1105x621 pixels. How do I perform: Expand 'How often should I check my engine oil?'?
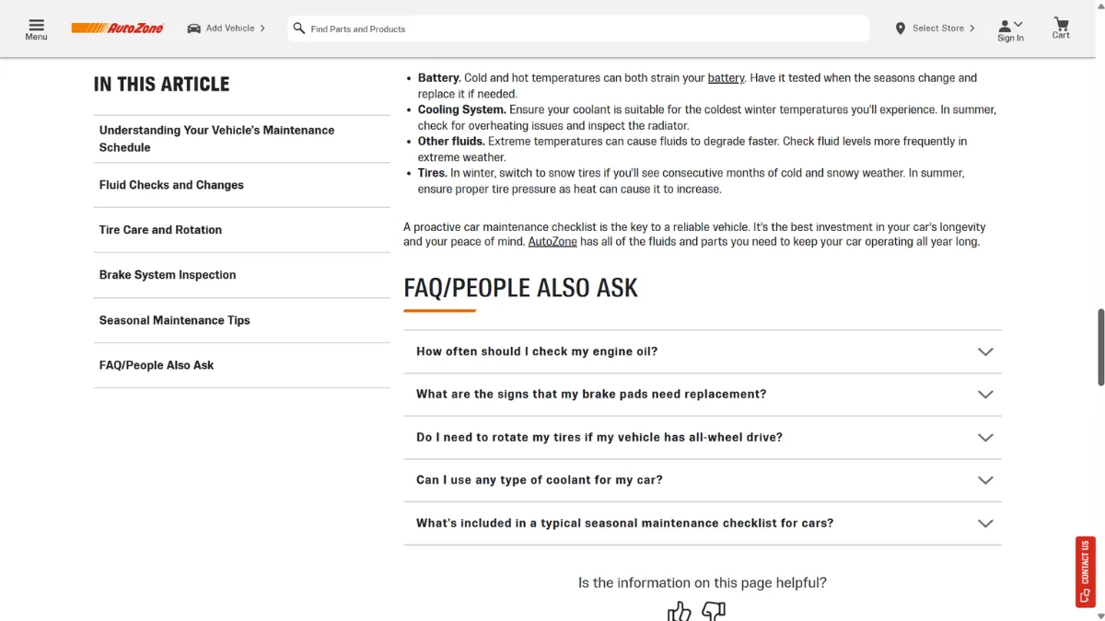(702, 351)
